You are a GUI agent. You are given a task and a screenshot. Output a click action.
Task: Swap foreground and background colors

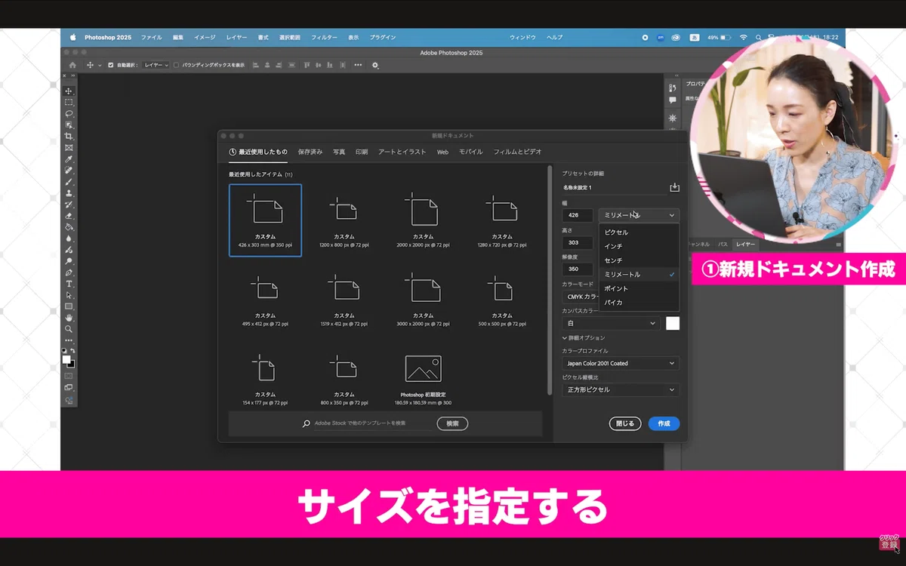tap(72, 351)
